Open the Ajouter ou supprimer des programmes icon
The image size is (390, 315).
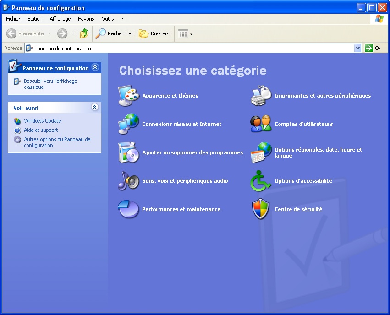tap(128, 152)
